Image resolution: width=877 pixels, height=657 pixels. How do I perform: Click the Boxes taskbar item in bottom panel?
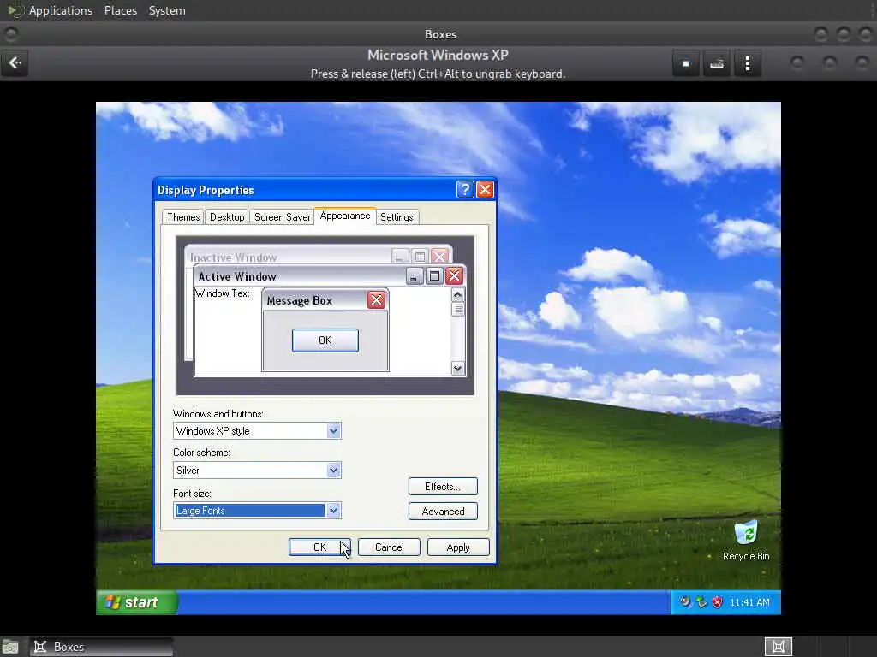pyautogui.click(x=102, y=647)
